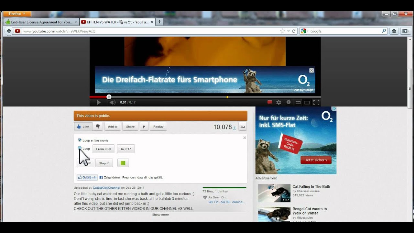
Task: Close the O2 banner overlay ad
Action: [x=311, y=71]
